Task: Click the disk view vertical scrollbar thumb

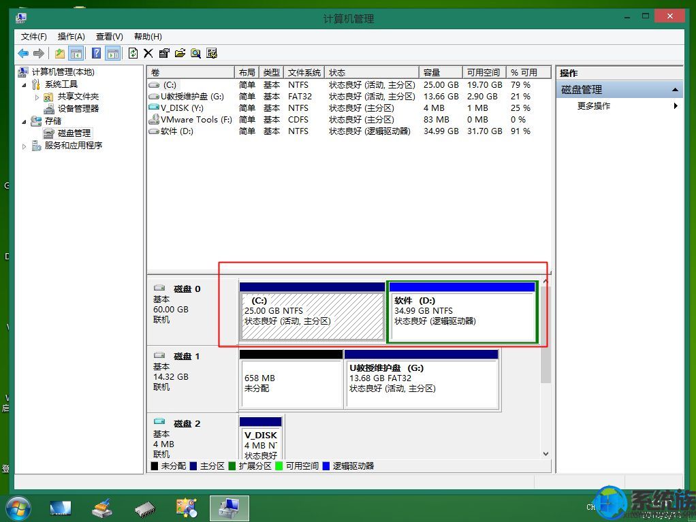Action: pos(545,334)
